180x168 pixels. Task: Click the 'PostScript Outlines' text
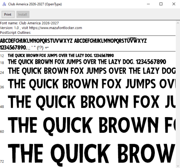pos(15,33)
